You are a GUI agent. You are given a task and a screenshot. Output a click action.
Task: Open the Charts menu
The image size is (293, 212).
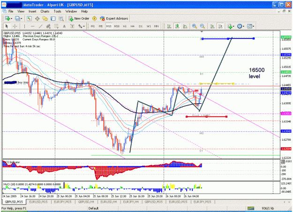[x=45, y=11]
